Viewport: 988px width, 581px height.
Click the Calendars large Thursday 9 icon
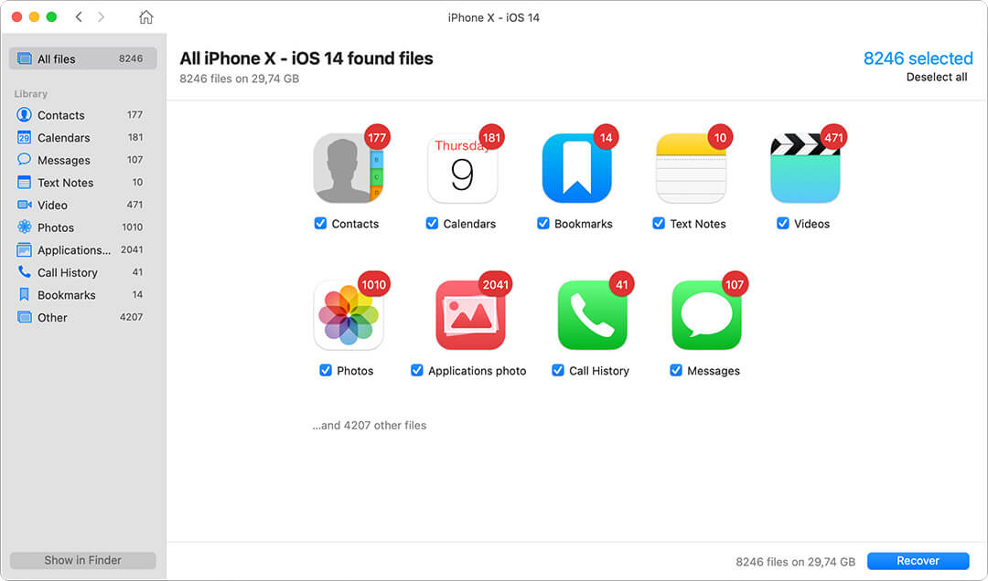[x=463, y=168]
